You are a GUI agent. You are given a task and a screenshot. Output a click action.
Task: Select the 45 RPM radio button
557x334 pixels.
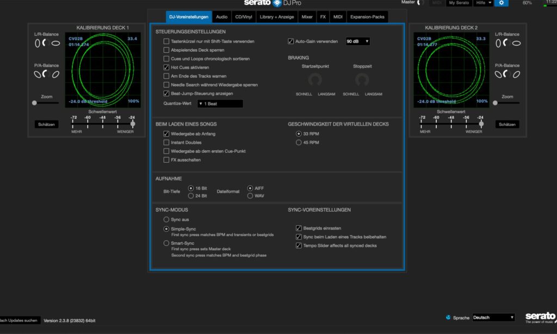coord(299,143)
